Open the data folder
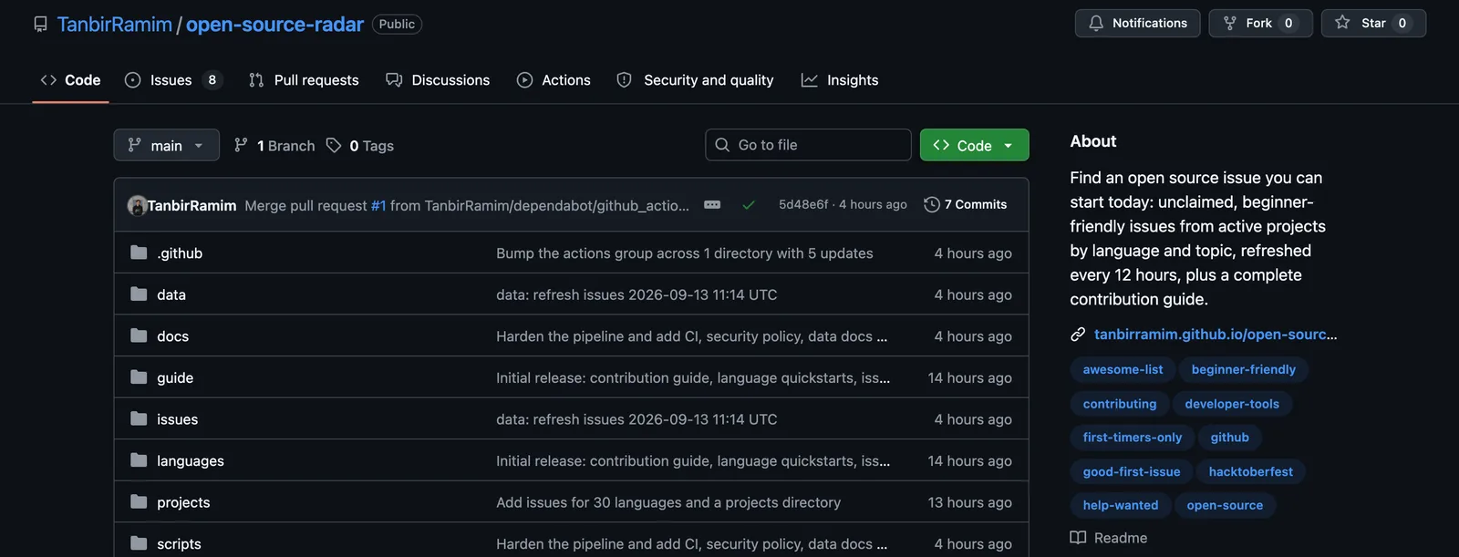The height and width of the screenshot is (557, 1459). [x=171, y=294]
